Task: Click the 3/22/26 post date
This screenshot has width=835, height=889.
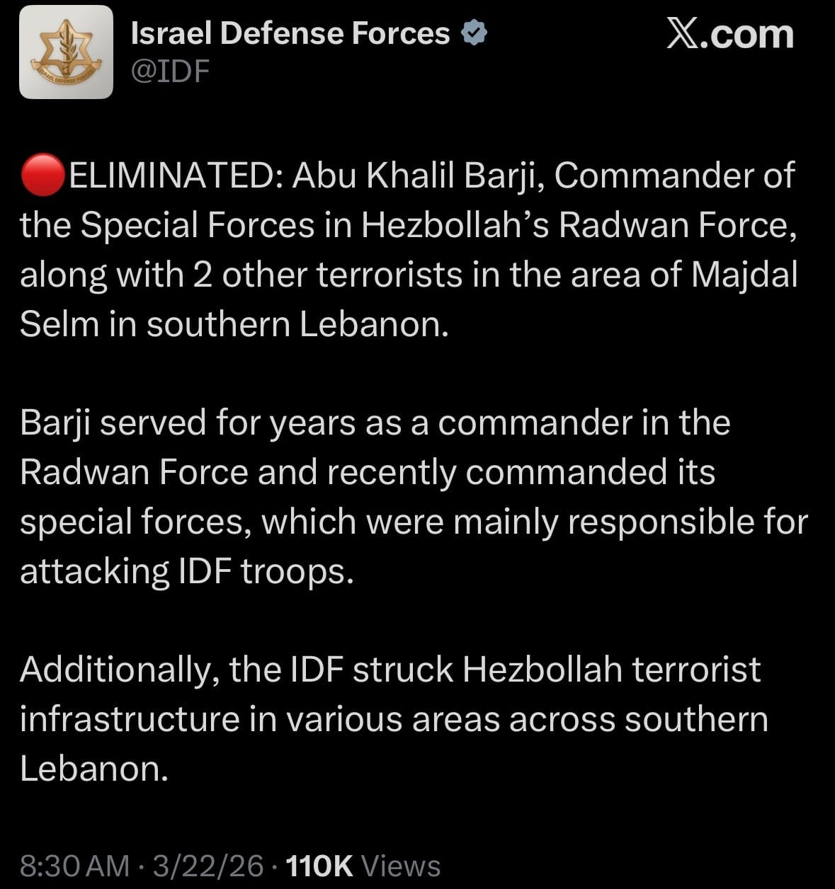Action: (x=208, y=866)
